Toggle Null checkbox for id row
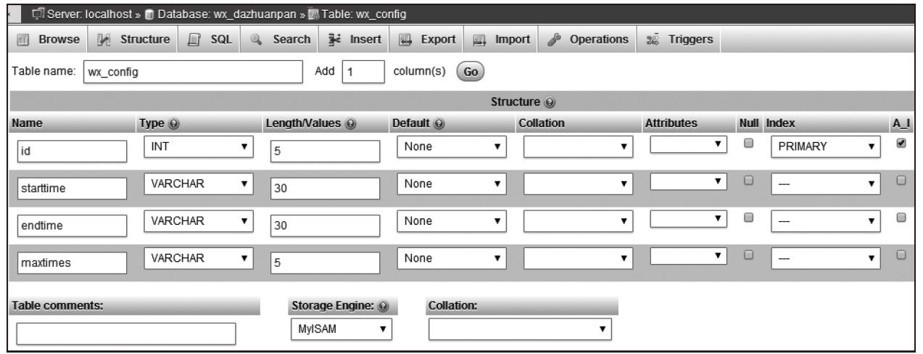Screen dimensions: 923x354 point(750,144)
